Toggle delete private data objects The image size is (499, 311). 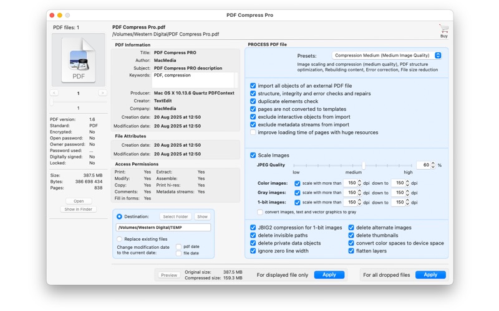pos(253,243)
